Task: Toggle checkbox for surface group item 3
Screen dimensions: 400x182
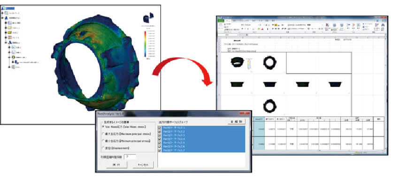Action: [x=160, y=136]
